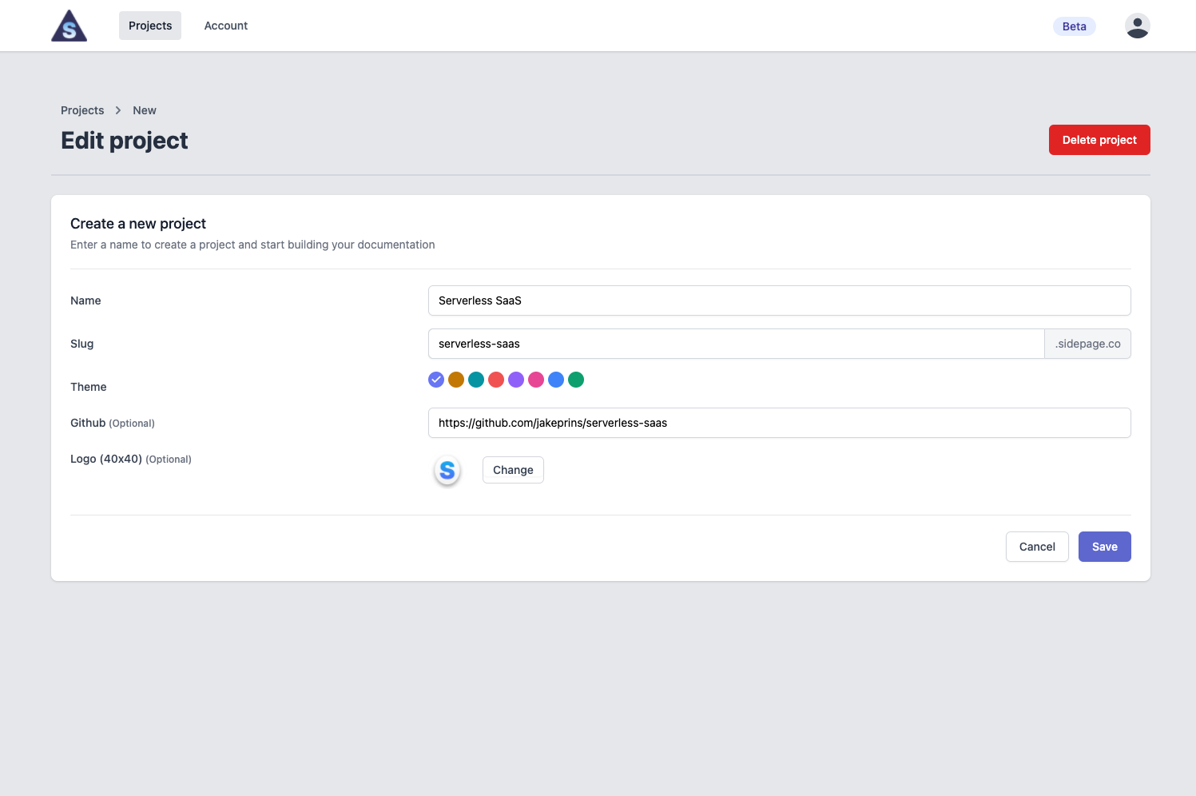Image resolution: width=1196 pixels, height=796 pixels.
Task: Go to Projects breadcrumb link
Action: (82, 110)
